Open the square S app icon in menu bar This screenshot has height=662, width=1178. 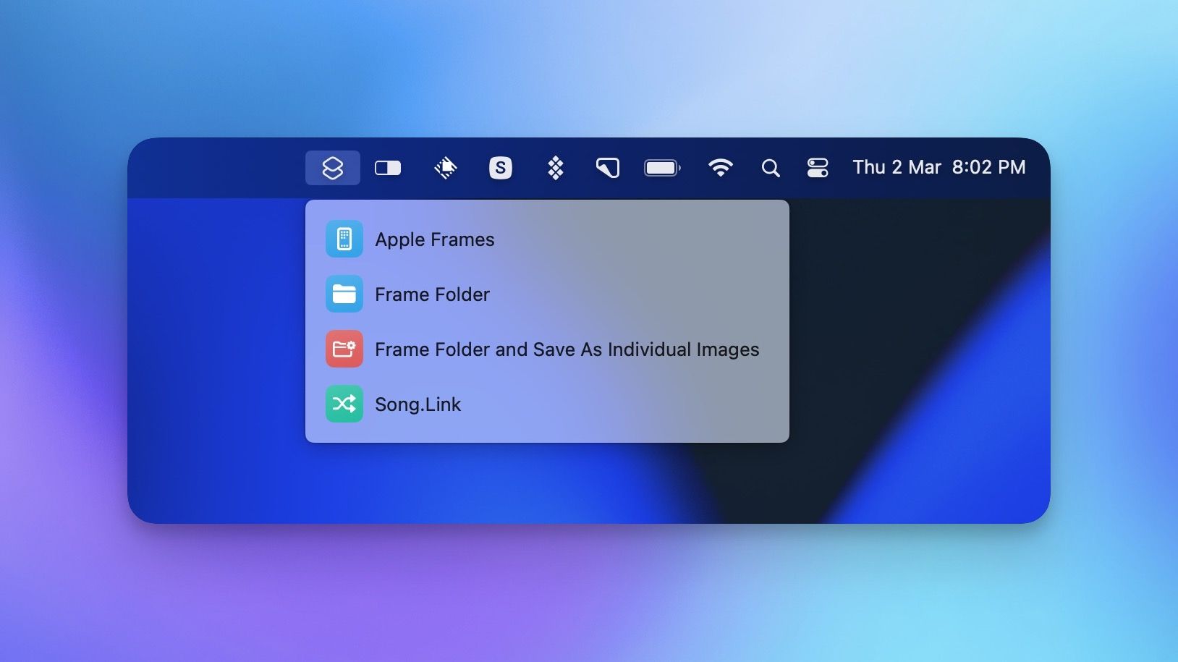tap(500, 168)
